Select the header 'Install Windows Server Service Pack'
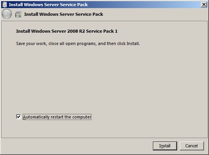The width and height of the screenshot is (209, 155). pos(63,14)
